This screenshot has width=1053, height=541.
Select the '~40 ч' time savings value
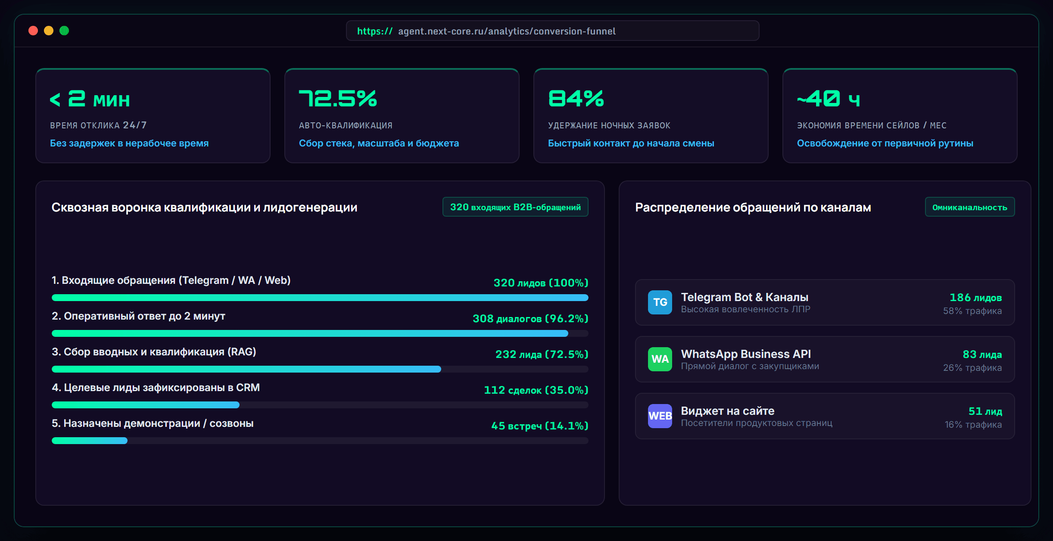coord(829,99)
